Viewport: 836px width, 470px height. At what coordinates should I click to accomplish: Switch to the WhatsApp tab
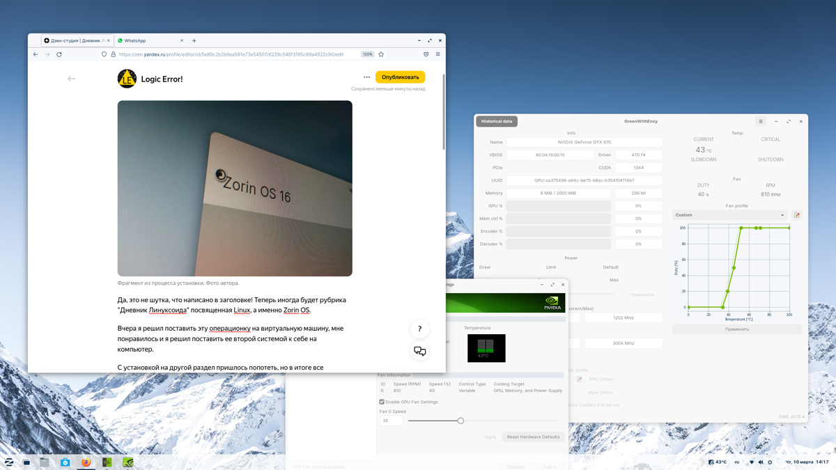150,40
